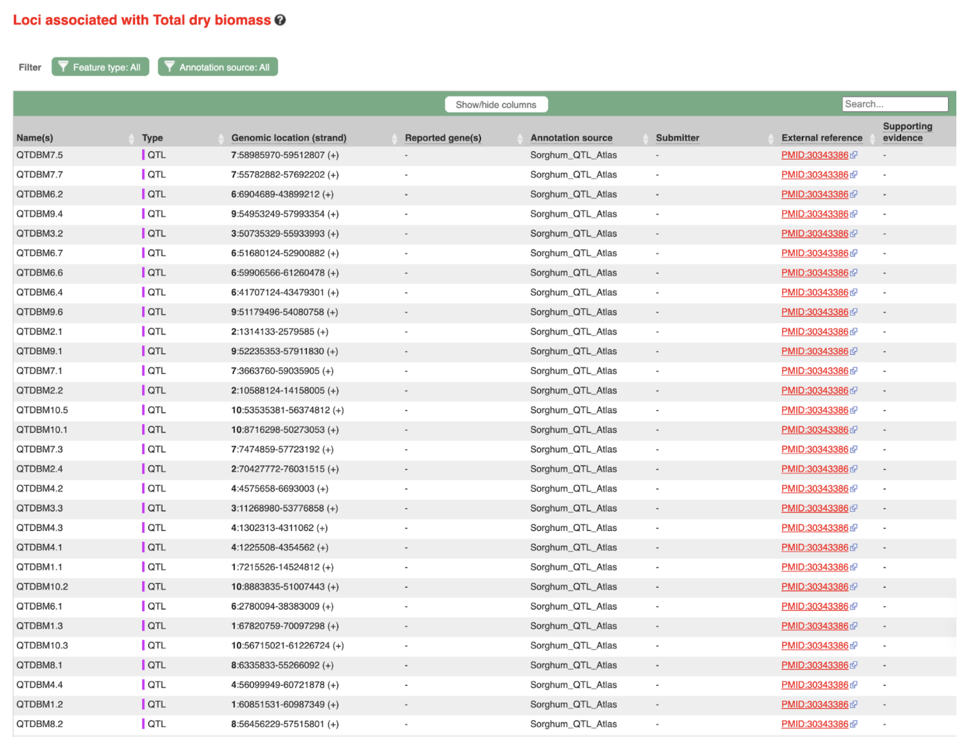Open PMID link for QTDBM10.3
The image size is (966, 744).
[815, 646]
